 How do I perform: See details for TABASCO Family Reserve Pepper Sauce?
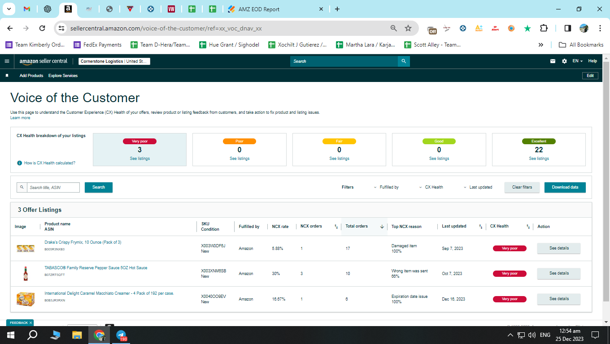[559, 273]
